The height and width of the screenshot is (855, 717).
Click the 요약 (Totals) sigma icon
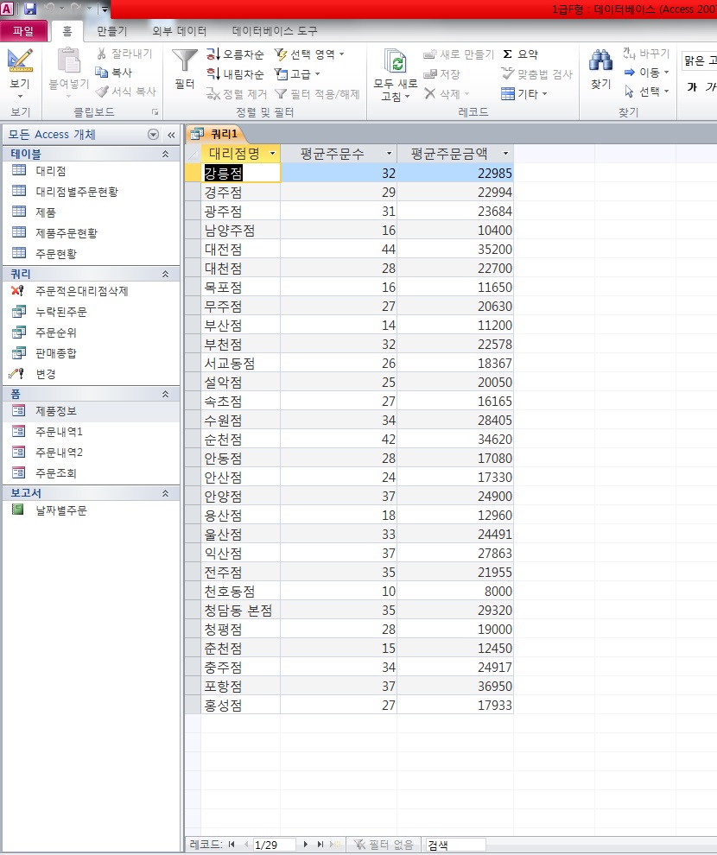pyautogui.click(x=508, y=54)
